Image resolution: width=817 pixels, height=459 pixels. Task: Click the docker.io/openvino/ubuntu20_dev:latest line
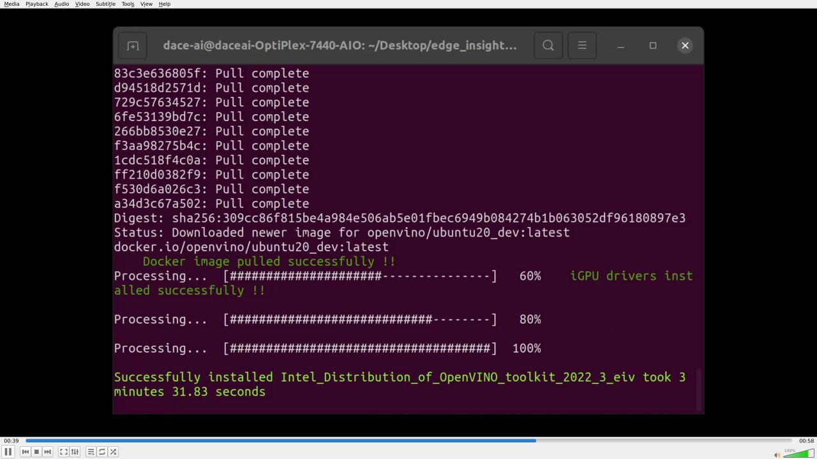251,247
